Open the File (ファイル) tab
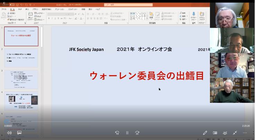Screen dimensions: 255x140 [4, 9]
